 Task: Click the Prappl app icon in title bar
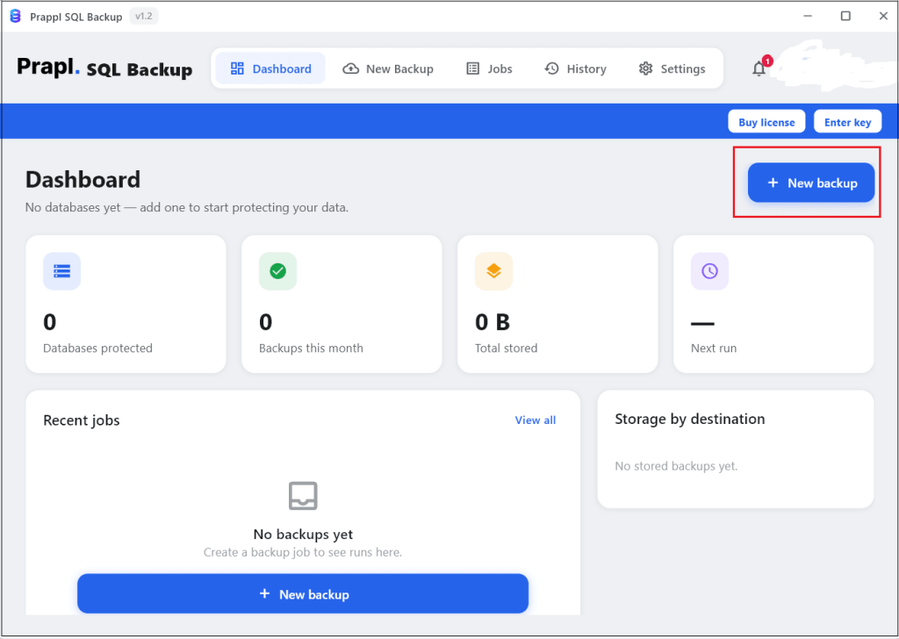click(16, 17)
